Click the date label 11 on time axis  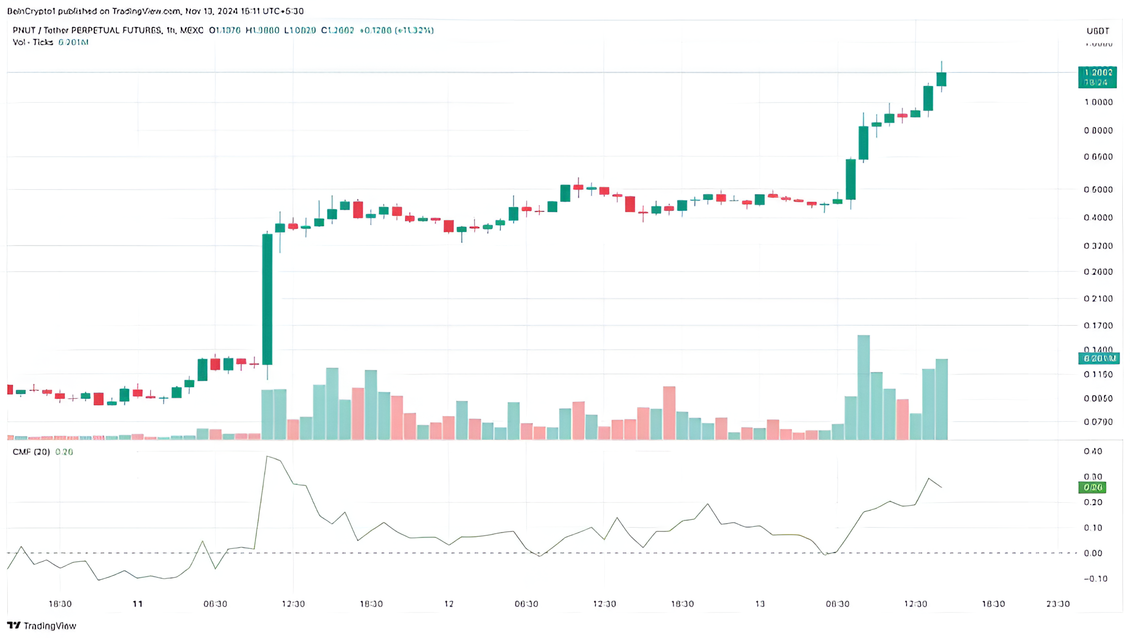tap(137, 604)
